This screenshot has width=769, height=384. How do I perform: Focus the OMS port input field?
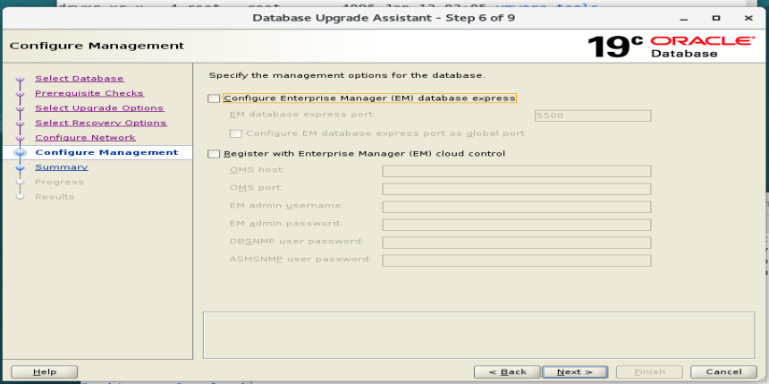(x=517, y=189)
